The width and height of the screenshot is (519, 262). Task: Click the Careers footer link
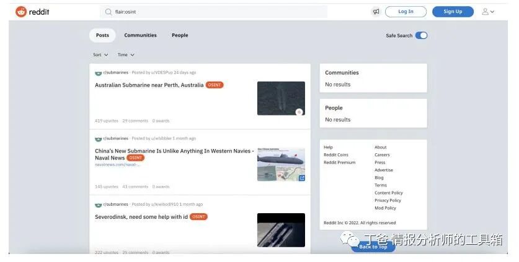(x=382, y=154)
